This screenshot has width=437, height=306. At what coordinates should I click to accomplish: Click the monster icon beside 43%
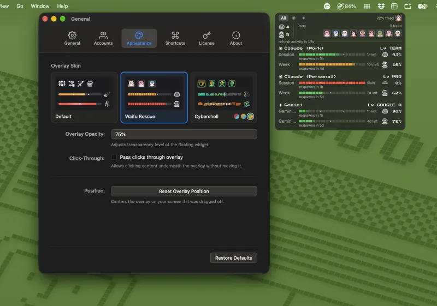click(x=385, y=55)
